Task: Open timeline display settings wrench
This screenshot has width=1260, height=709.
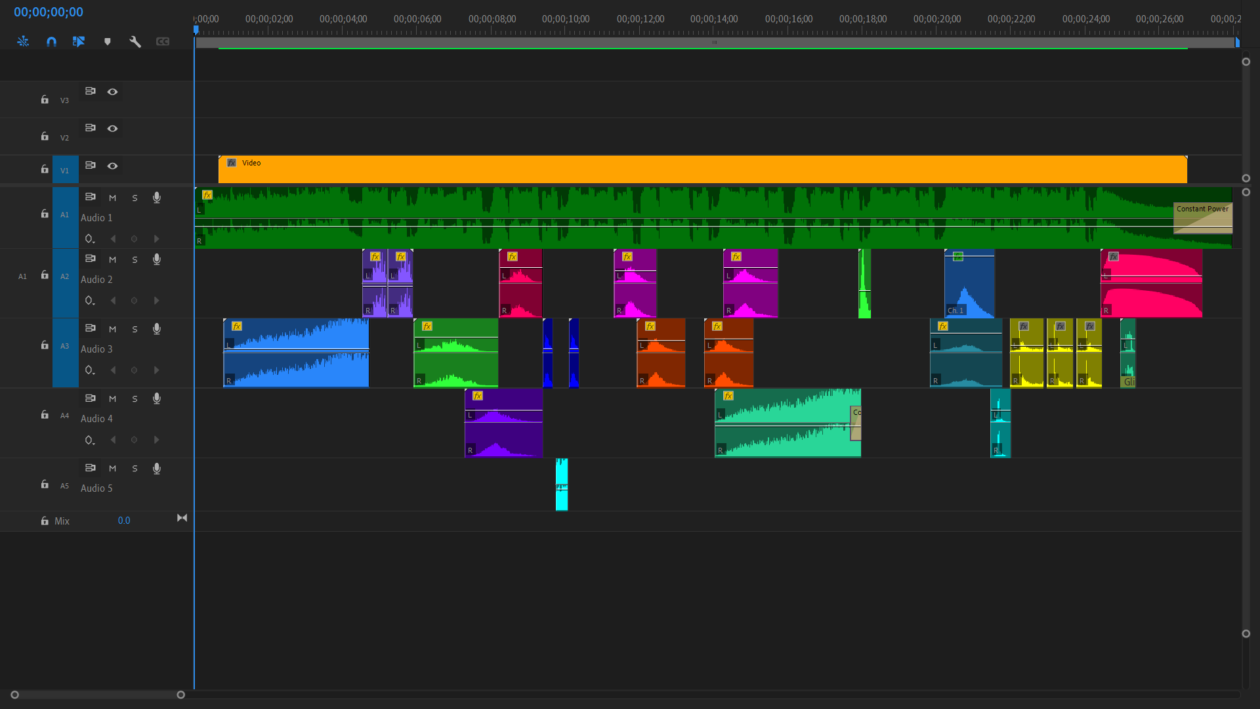Action: pyautogui.click(x=135, y=41)
